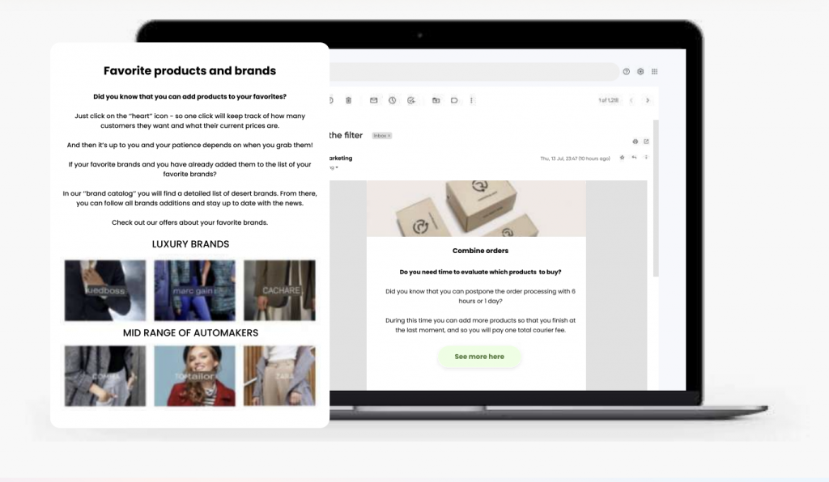This screenshot has height=482, width=829.
Task: Open the tailor brand thumbnail
Action: [194, 376]
